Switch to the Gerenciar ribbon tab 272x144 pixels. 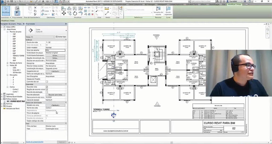point(97,4)
